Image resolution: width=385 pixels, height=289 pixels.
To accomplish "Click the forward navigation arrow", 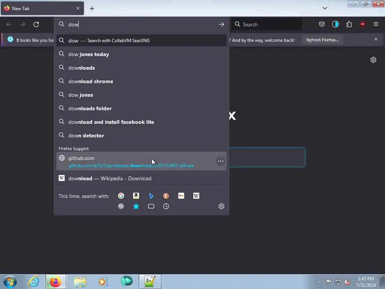I will click(22, 24).
